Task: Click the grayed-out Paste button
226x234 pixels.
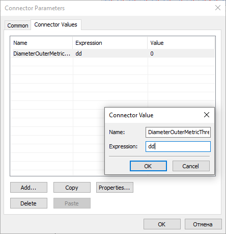Action: click(x=72, y=203)
